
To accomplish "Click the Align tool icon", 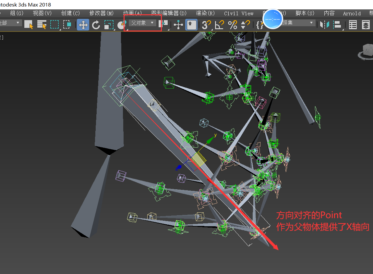I will click(337, 25).
